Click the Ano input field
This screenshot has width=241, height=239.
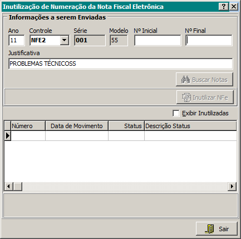coord(17,40)
